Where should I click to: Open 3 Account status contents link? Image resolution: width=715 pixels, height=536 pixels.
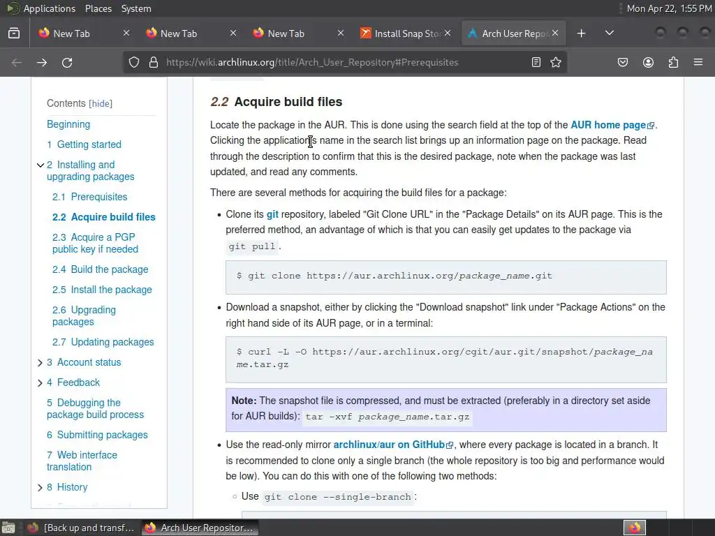(x=84, y=362)
